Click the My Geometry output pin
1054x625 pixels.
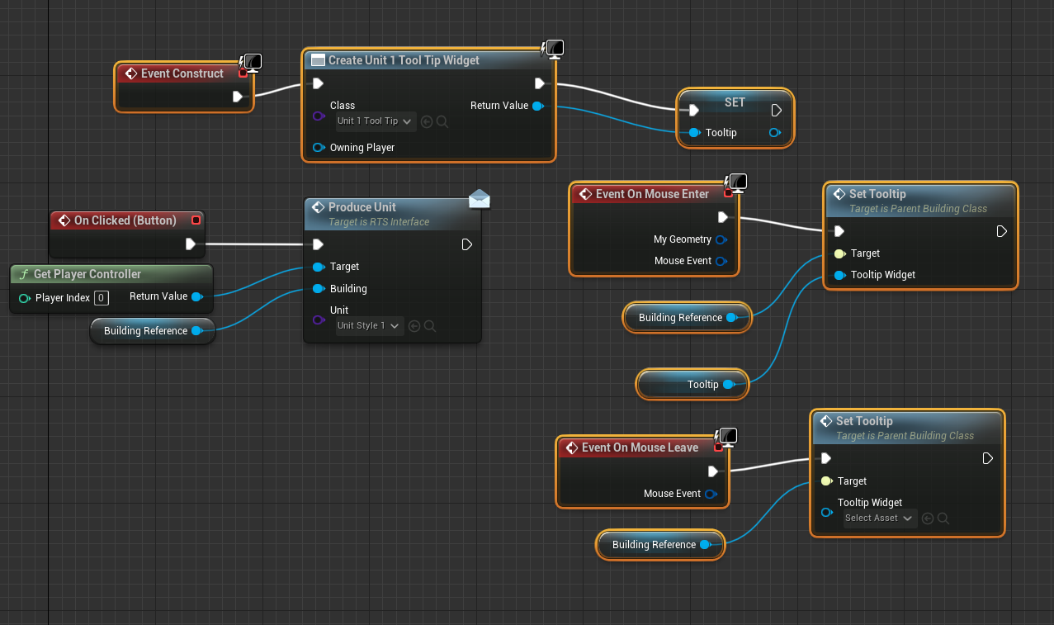721,239
